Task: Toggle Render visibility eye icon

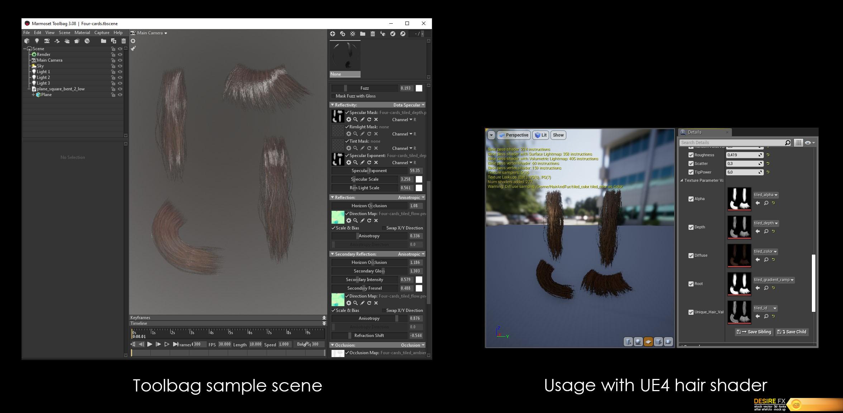Action: [x=120, y=54]
